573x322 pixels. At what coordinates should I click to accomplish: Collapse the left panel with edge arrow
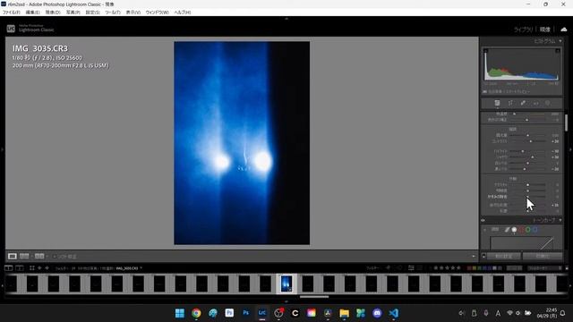click(x=2, y=149)
